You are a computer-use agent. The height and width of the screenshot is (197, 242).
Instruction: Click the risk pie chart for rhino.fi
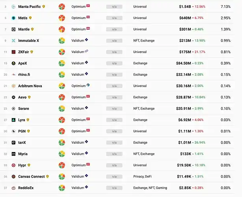click(62, 75)
